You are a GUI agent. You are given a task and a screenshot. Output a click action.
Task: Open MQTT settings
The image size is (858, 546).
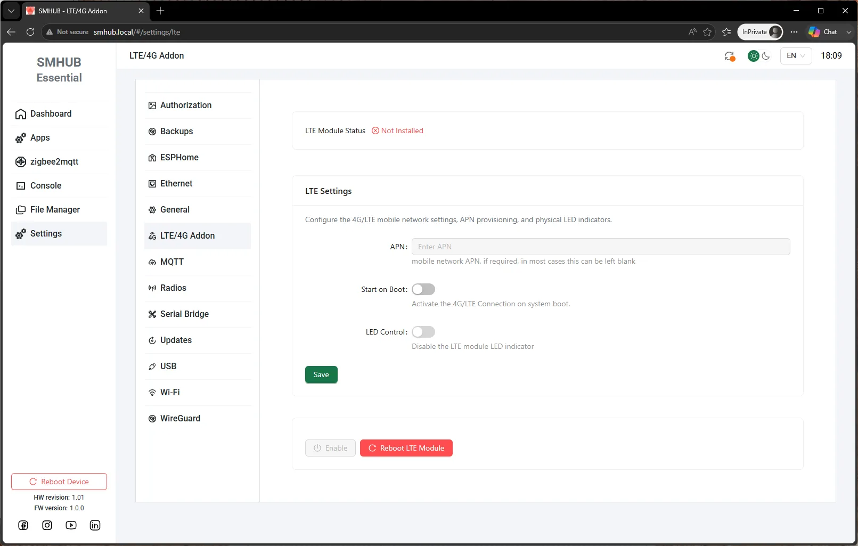(x=198, y=262)
